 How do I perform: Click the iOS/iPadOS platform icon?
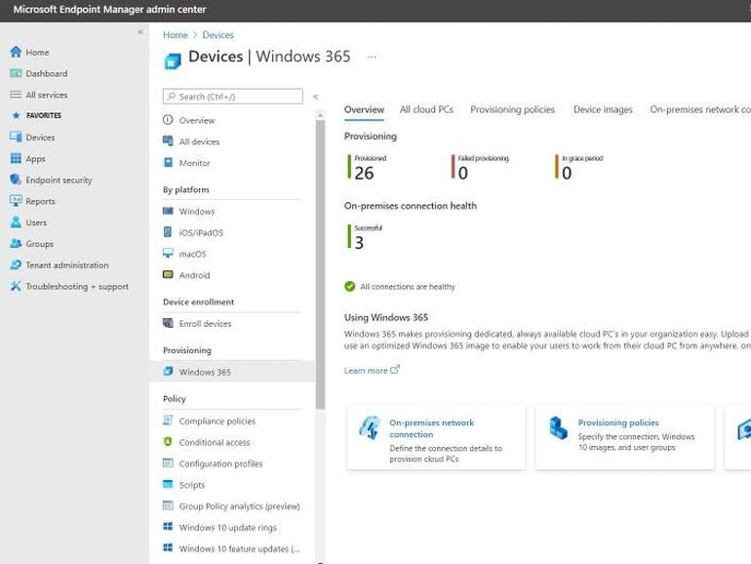pyautogui.click(x=168, y=232)
